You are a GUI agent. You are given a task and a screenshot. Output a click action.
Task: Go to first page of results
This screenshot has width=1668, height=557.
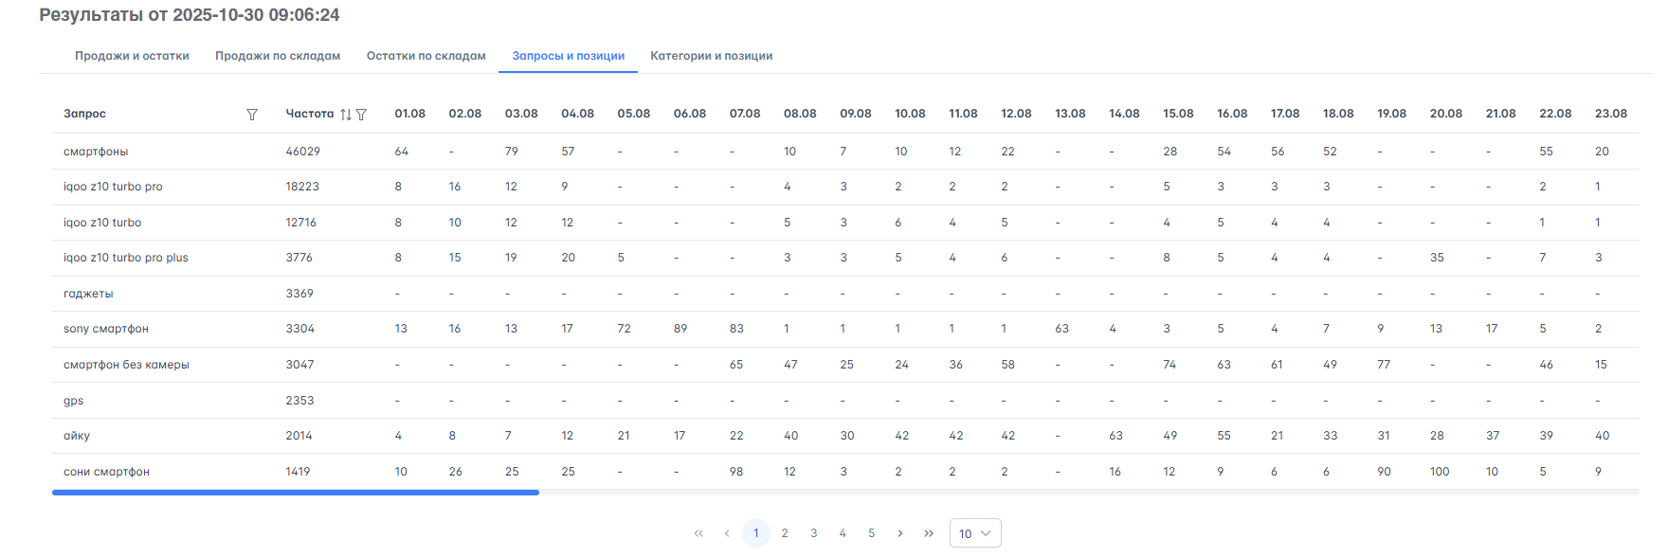coord(698,533)
